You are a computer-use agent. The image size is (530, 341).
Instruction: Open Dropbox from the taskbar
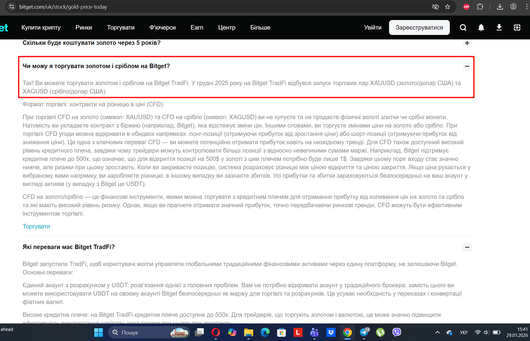pos(331,332)
